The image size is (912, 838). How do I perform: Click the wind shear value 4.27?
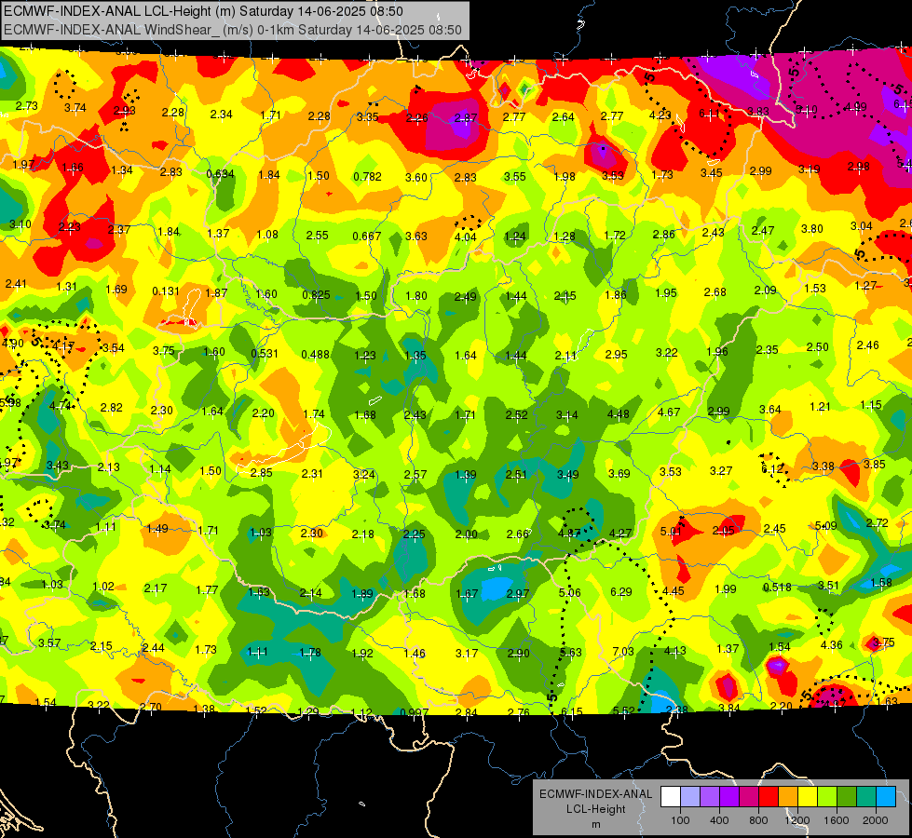[x=620, y=534]
